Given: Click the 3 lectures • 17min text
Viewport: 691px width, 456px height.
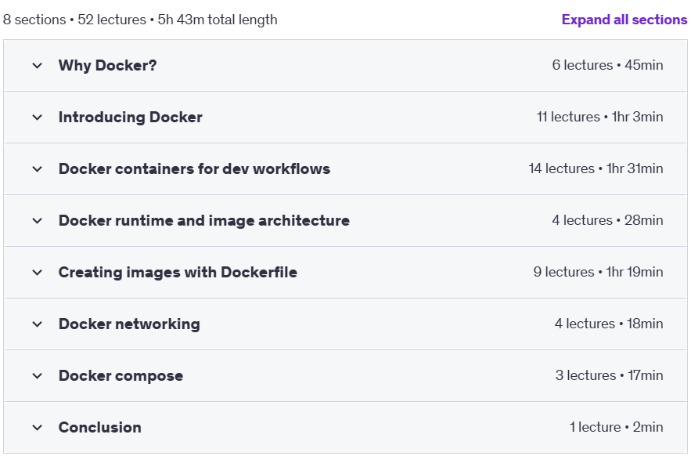Looking at the screenshot, I should pos(609,375).
